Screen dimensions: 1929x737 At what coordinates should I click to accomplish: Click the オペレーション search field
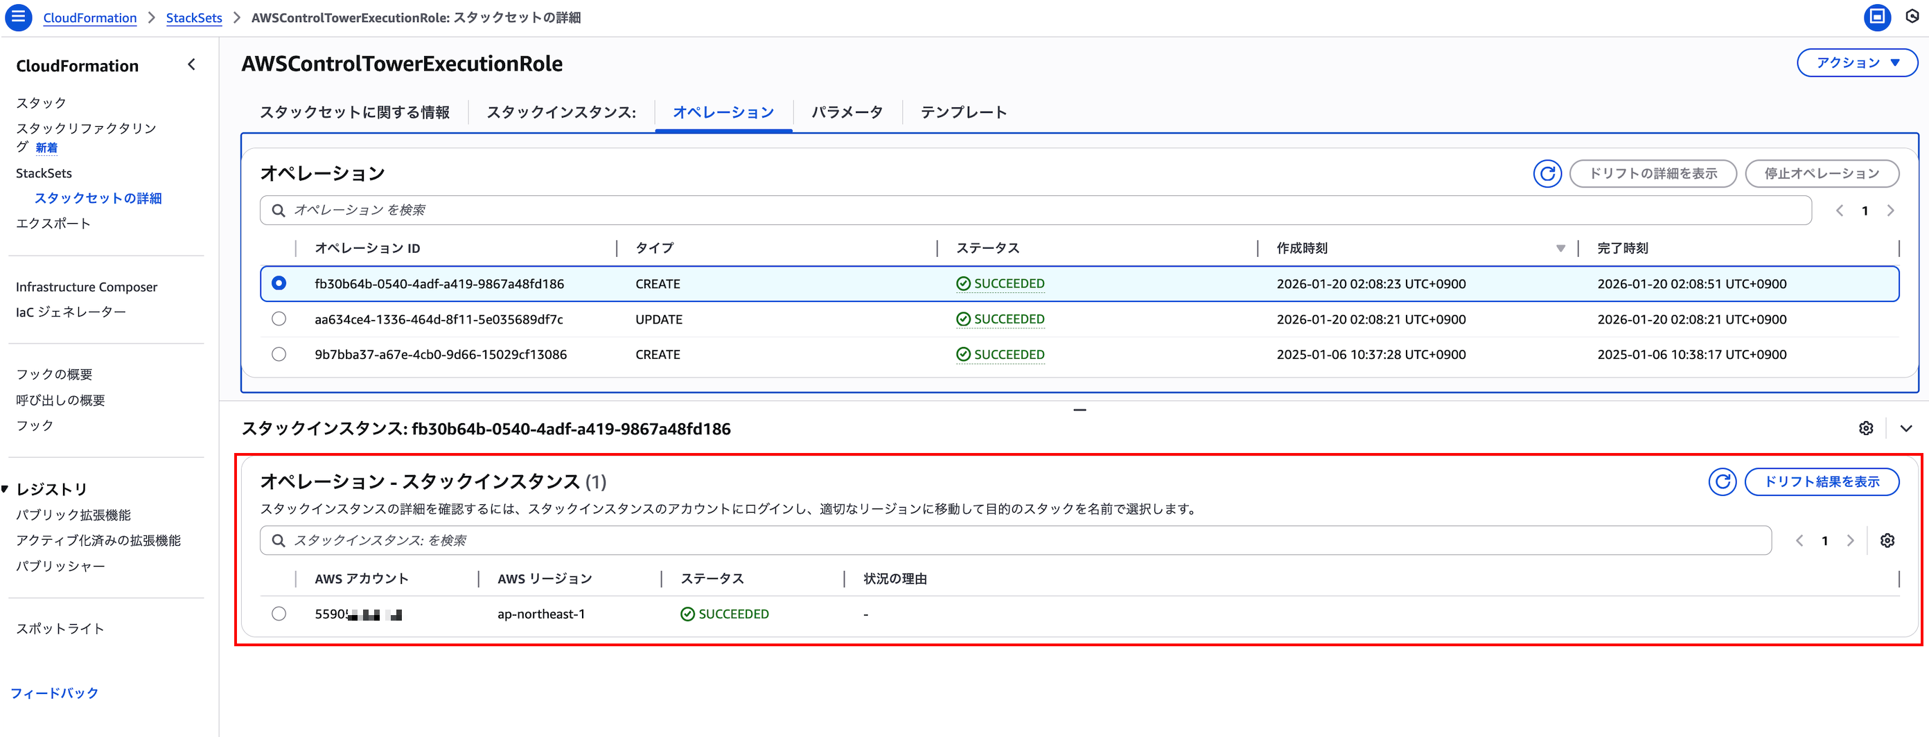599,211
